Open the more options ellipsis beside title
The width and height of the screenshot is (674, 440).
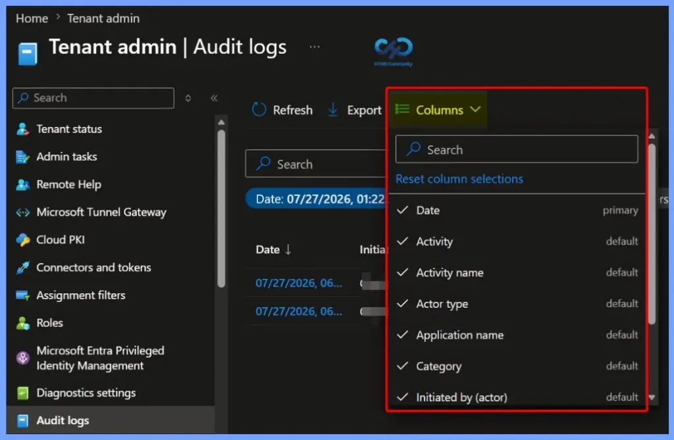point(315,47)
